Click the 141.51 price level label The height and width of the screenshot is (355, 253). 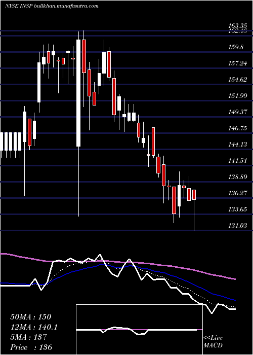coord(237,161)
